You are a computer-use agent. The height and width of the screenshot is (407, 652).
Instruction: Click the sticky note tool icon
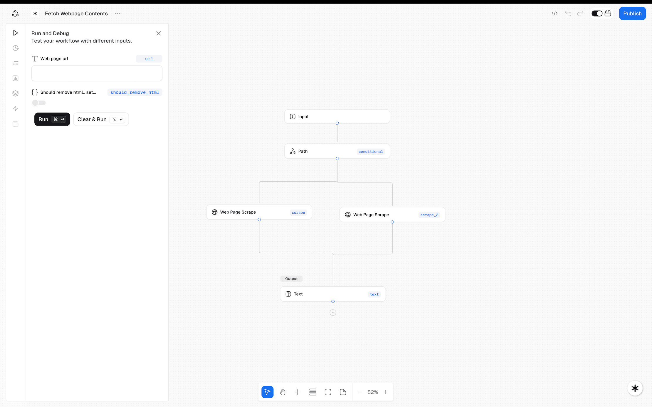pyautogui.click(x=343, y=392)
